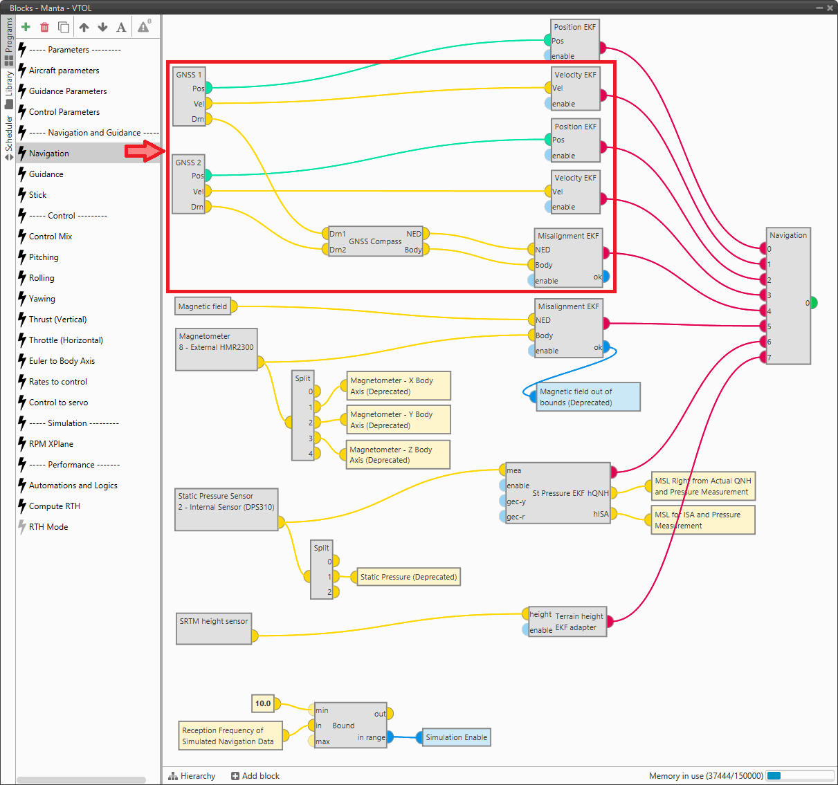838x785 pixels.
Task: Click the Add block button
Action: pos(255,776)
